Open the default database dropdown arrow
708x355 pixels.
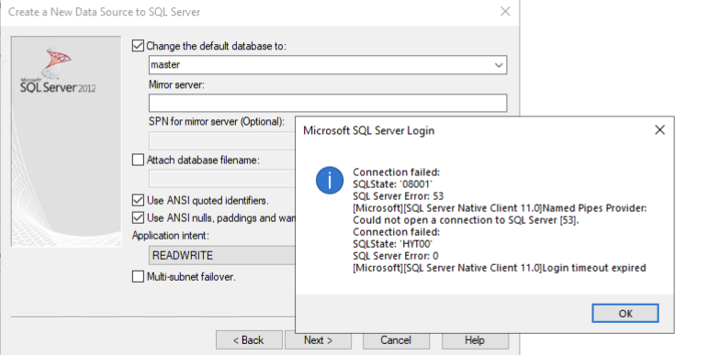[x=499, y=65]
